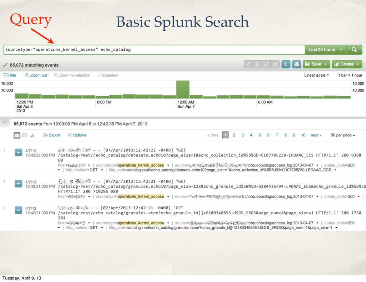
Task: Open the Create dropdown menu
Action: (347, 64)
